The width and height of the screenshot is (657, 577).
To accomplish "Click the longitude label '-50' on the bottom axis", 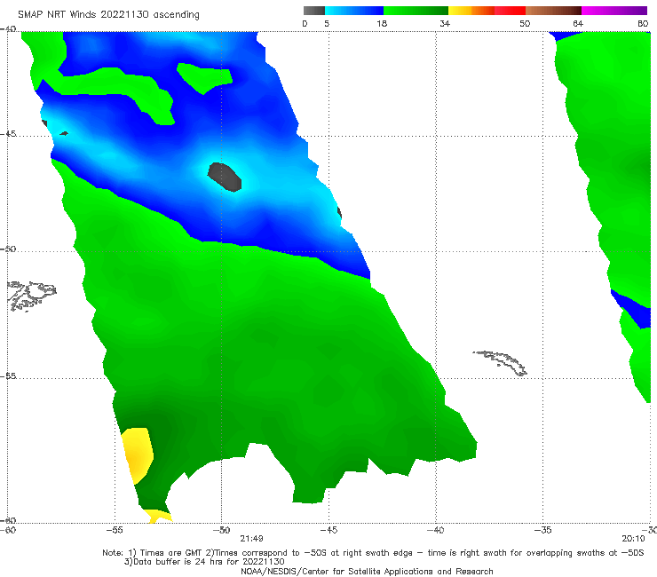I will click(221, 530).
